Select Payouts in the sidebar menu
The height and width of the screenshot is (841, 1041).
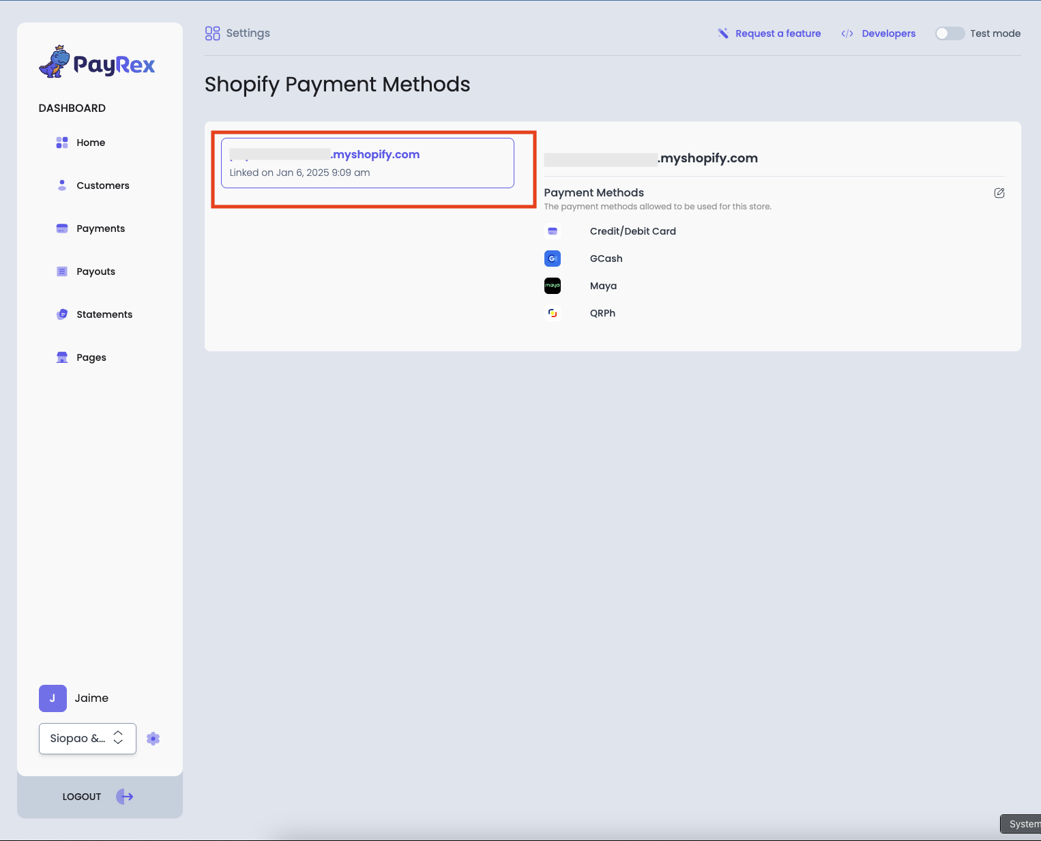click(96, 271)
